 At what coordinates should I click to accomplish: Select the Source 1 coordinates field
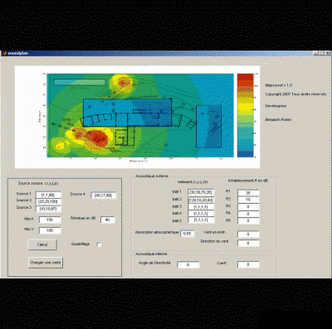48,195
